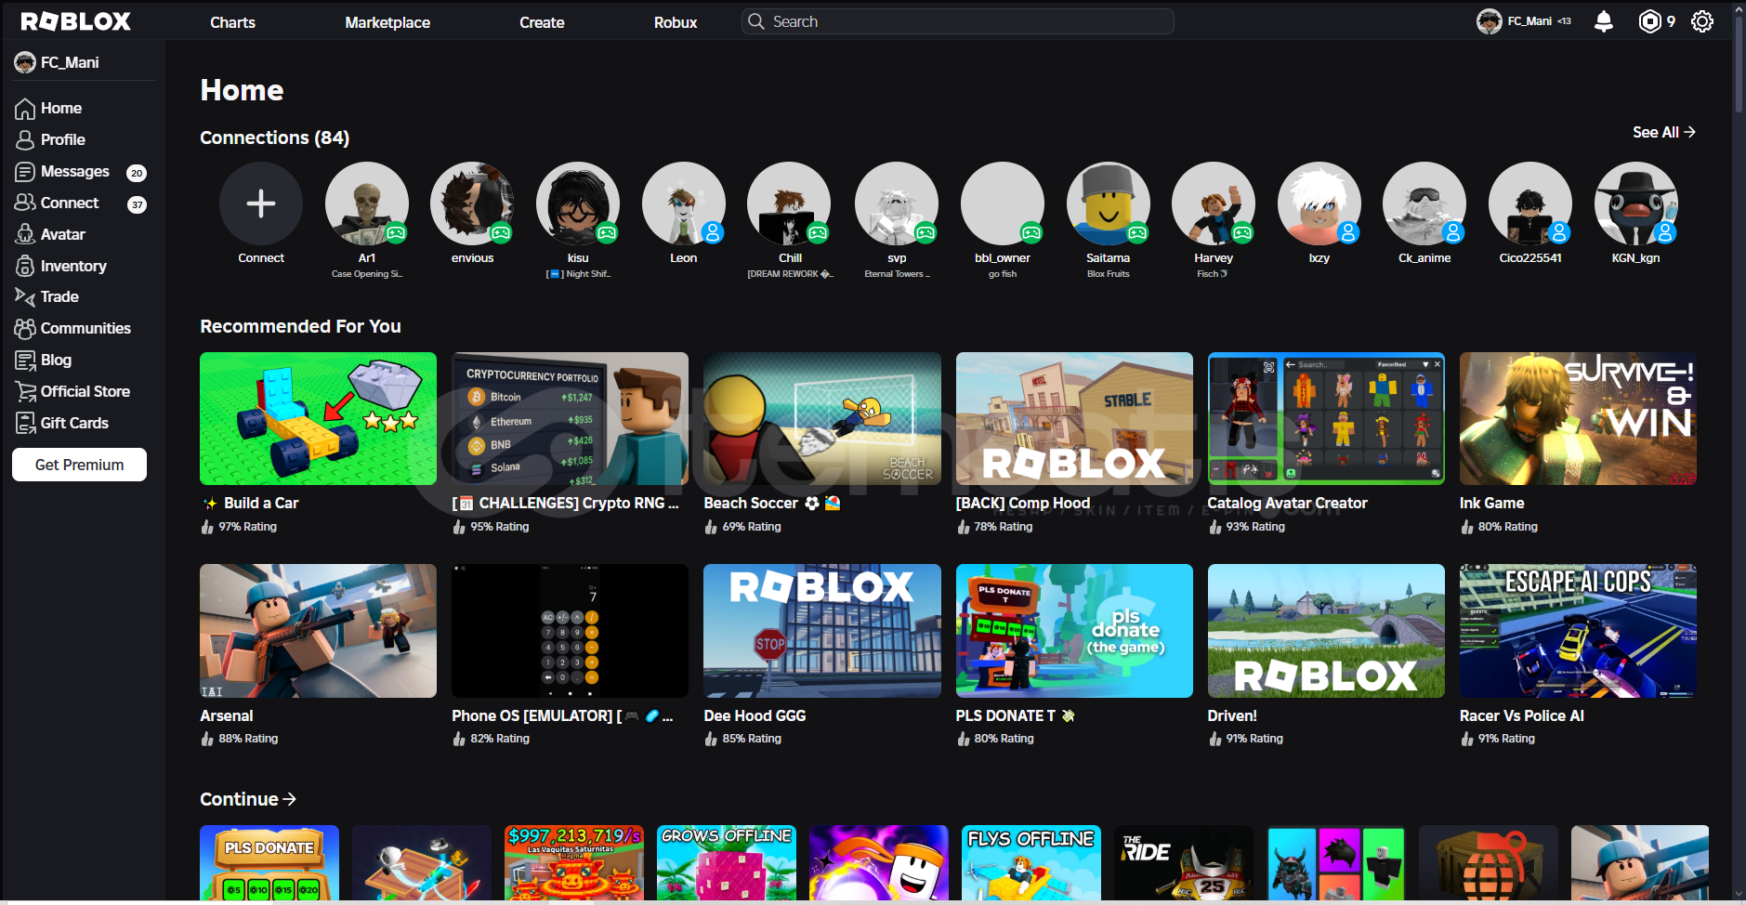This screenshot has width=1746, height=905.
Task: Click Ink Game 80% Rating text
Action: 1507,527
